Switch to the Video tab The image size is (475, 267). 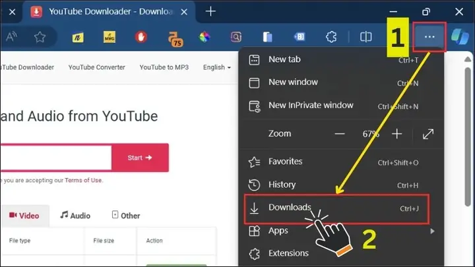(25, 216)
